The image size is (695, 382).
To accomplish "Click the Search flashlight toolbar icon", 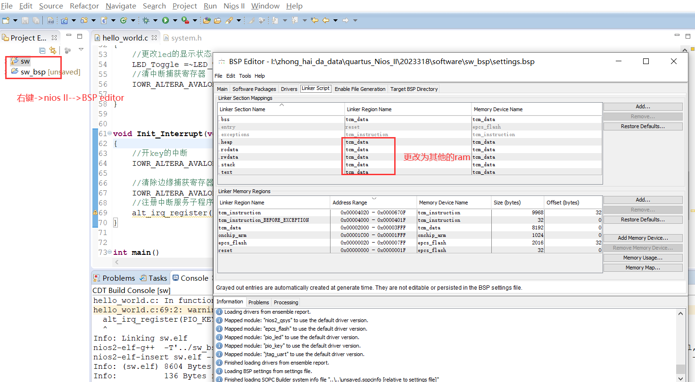I will pyautogui.click(x=230, y=21).
